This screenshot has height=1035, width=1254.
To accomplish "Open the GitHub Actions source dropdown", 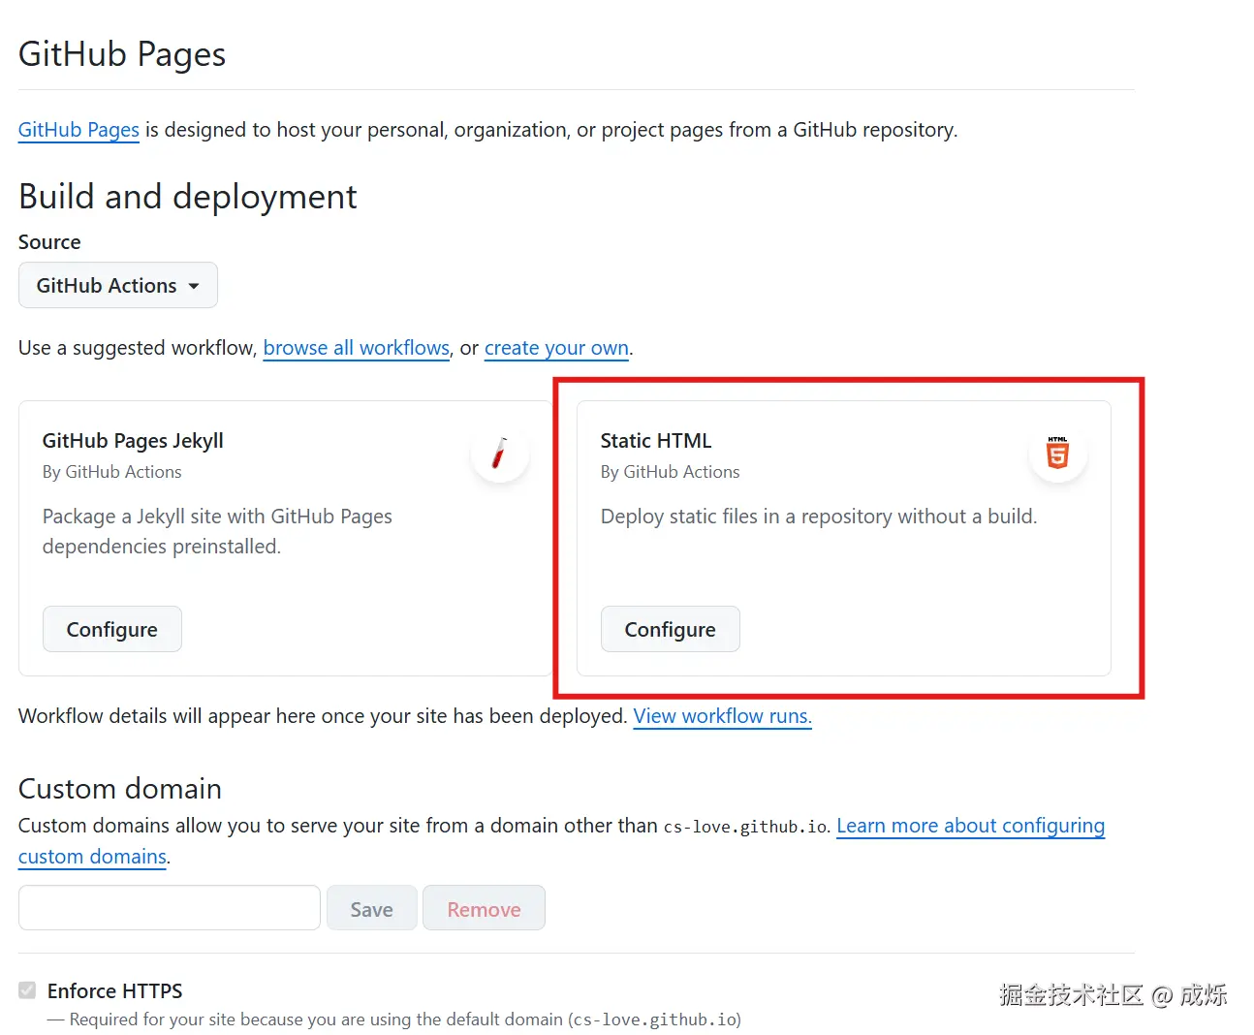I will click(118, 285).
